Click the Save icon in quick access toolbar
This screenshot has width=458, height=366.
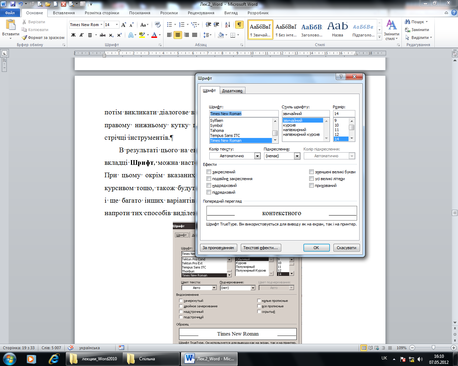13,4
